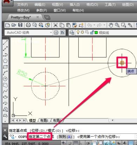Expand the Redo history dropdown arrow

(x=104, y=25)
